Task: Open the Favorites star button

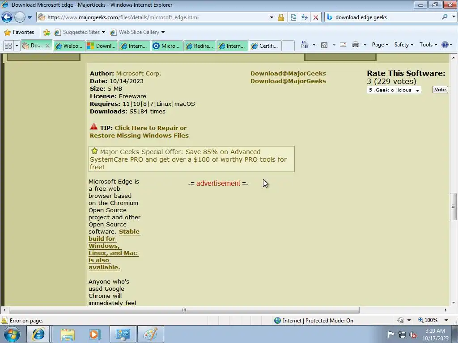Action: click(20, 32)
